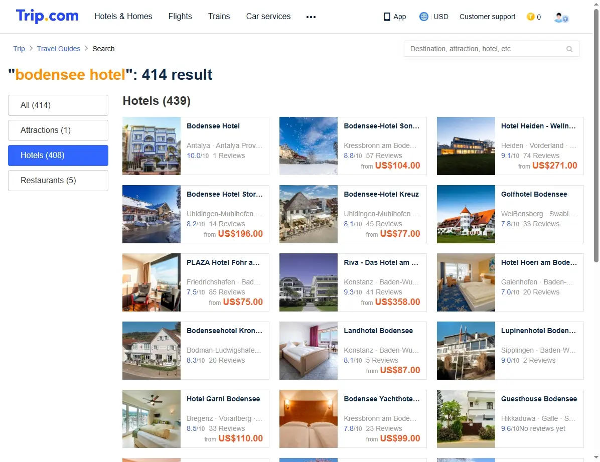Open Car services menu

268,17
